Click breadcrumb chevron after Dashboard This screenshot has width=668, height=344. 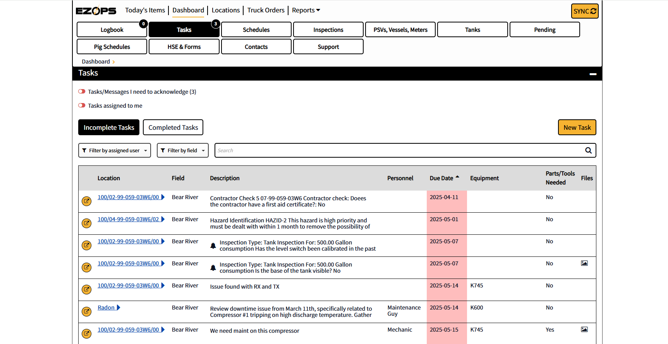click(113, 62)
